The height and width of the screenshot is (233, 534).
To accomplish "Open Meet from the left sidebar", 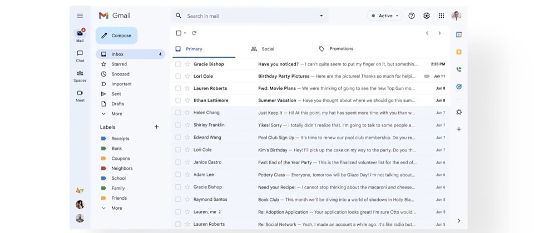I will point(80,95).
